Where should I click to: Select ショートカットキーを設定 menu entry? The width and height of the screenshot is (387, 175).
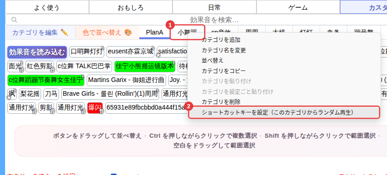(284, 113)
